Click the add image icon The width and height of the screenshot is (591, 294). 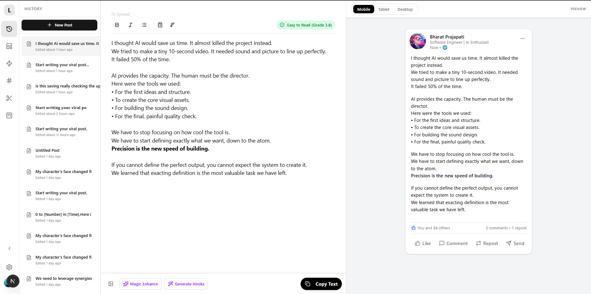tap(111, 284)
